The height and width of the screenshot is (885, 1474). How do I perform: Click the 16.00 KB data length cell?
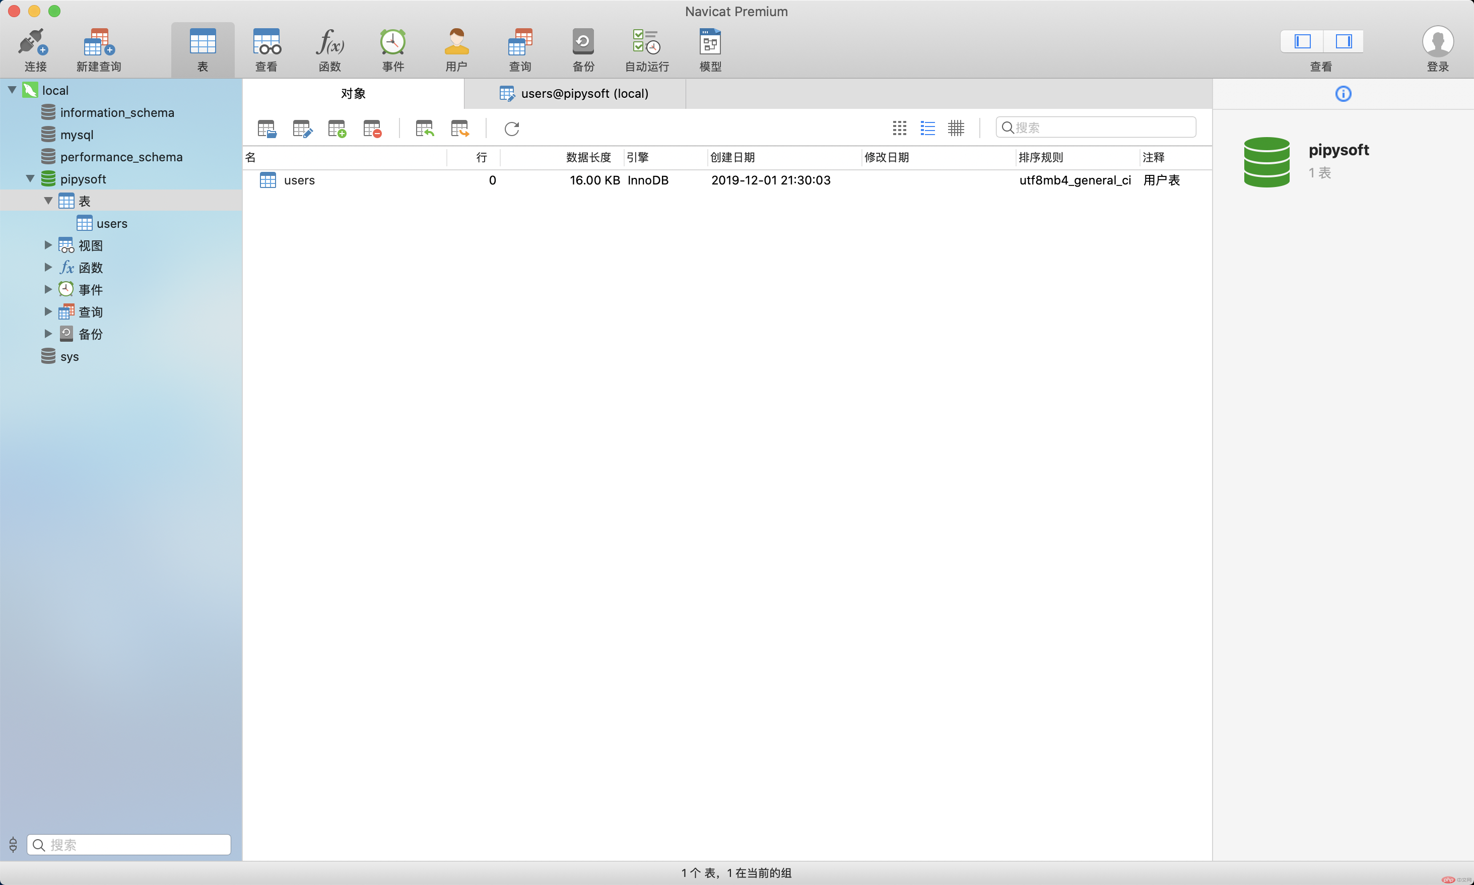click(594, 180)
